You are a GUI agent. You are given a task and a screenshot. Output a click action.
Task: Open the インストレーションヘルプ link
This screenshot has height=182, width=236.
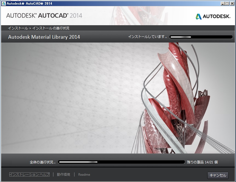[29, 175]
